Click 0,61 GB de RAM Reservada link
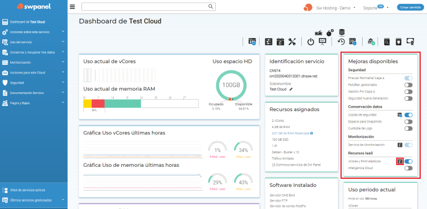The width and height of the screenshot is (427, 209). click(290, 133)
